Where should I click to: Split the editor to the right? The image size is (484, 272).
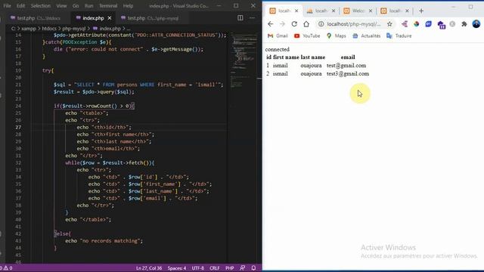tap(240, 18)
